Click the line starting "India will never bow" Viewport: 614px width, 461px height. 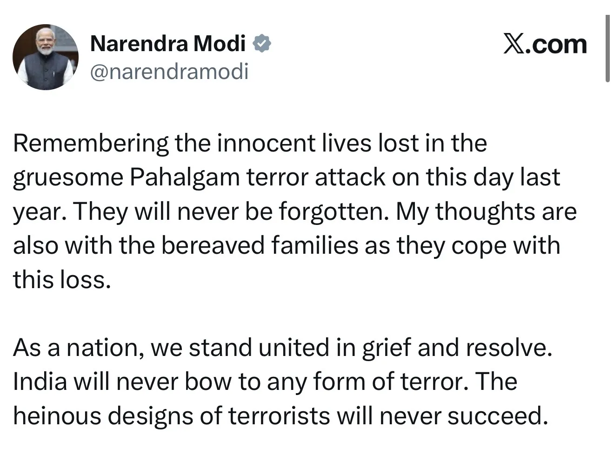(265, 382)
